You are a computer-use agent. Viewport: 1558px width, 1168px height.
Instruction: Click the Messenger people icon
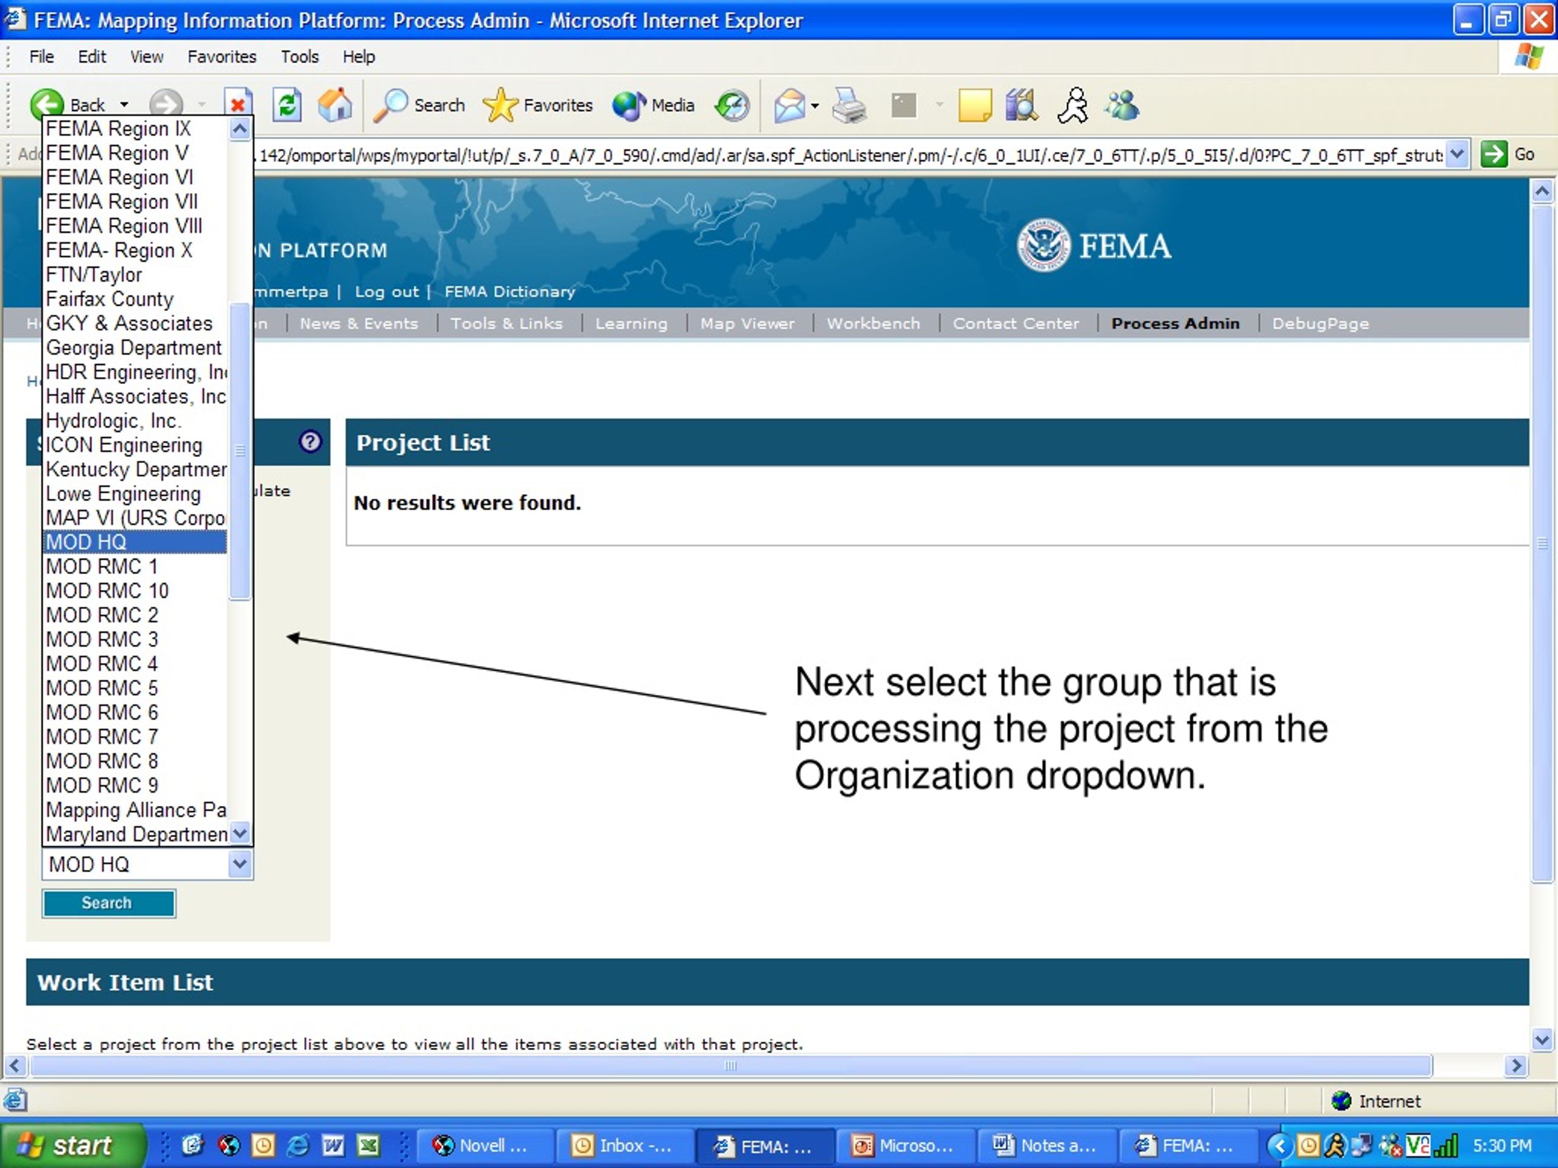coord(1122,106)
